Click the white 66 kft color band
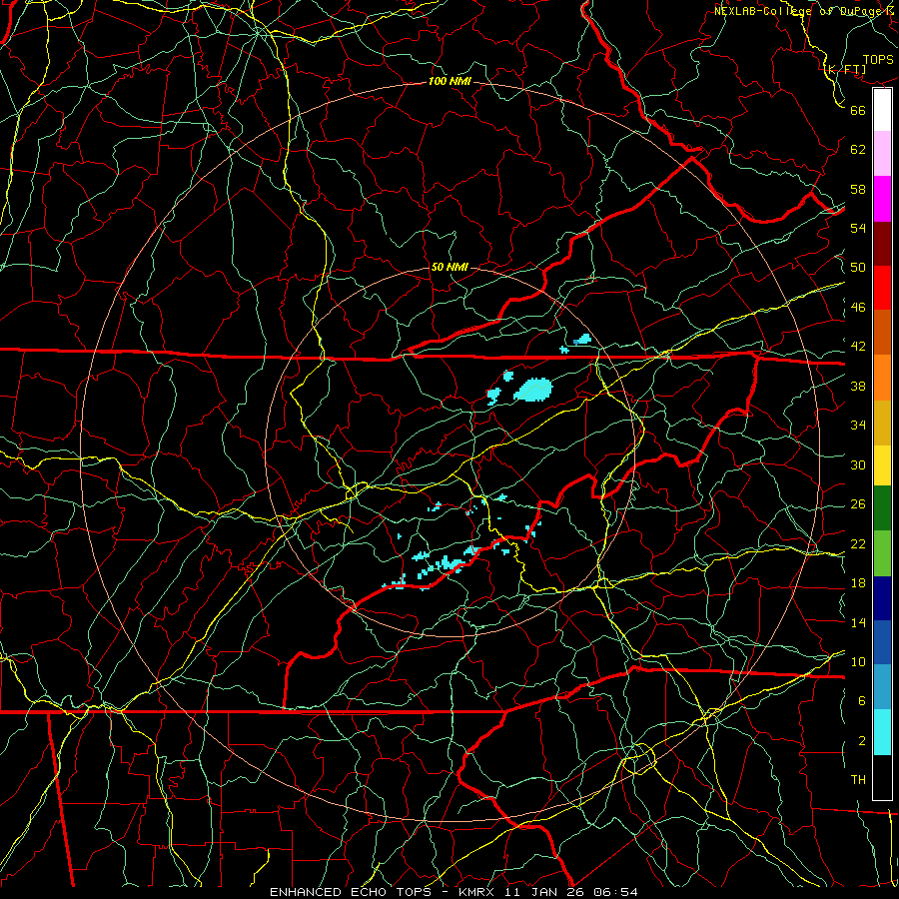Image resolution: width=899 pixels, height=899 pixels. point(882,110)
